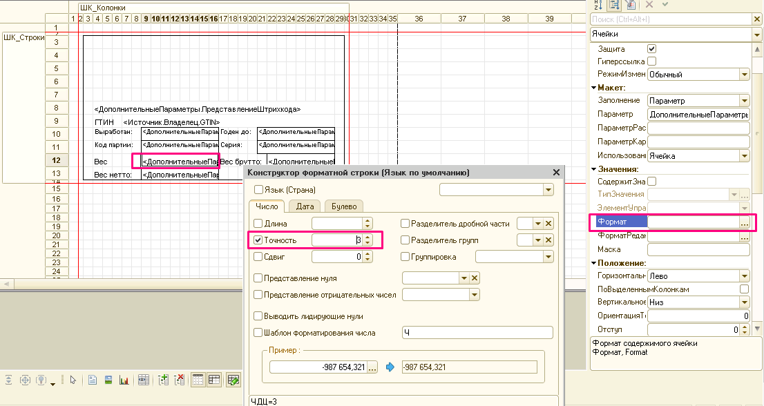This screenshot has width=764, height=406.
Task: Open the Ячейки object dropdown
Action: (x=756, y=34)
